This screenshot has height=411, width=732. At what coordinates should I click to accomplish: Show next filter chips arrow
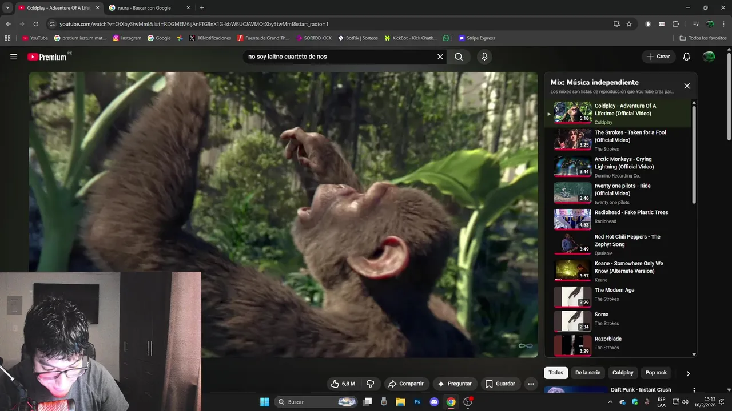[x=688, y=373]
